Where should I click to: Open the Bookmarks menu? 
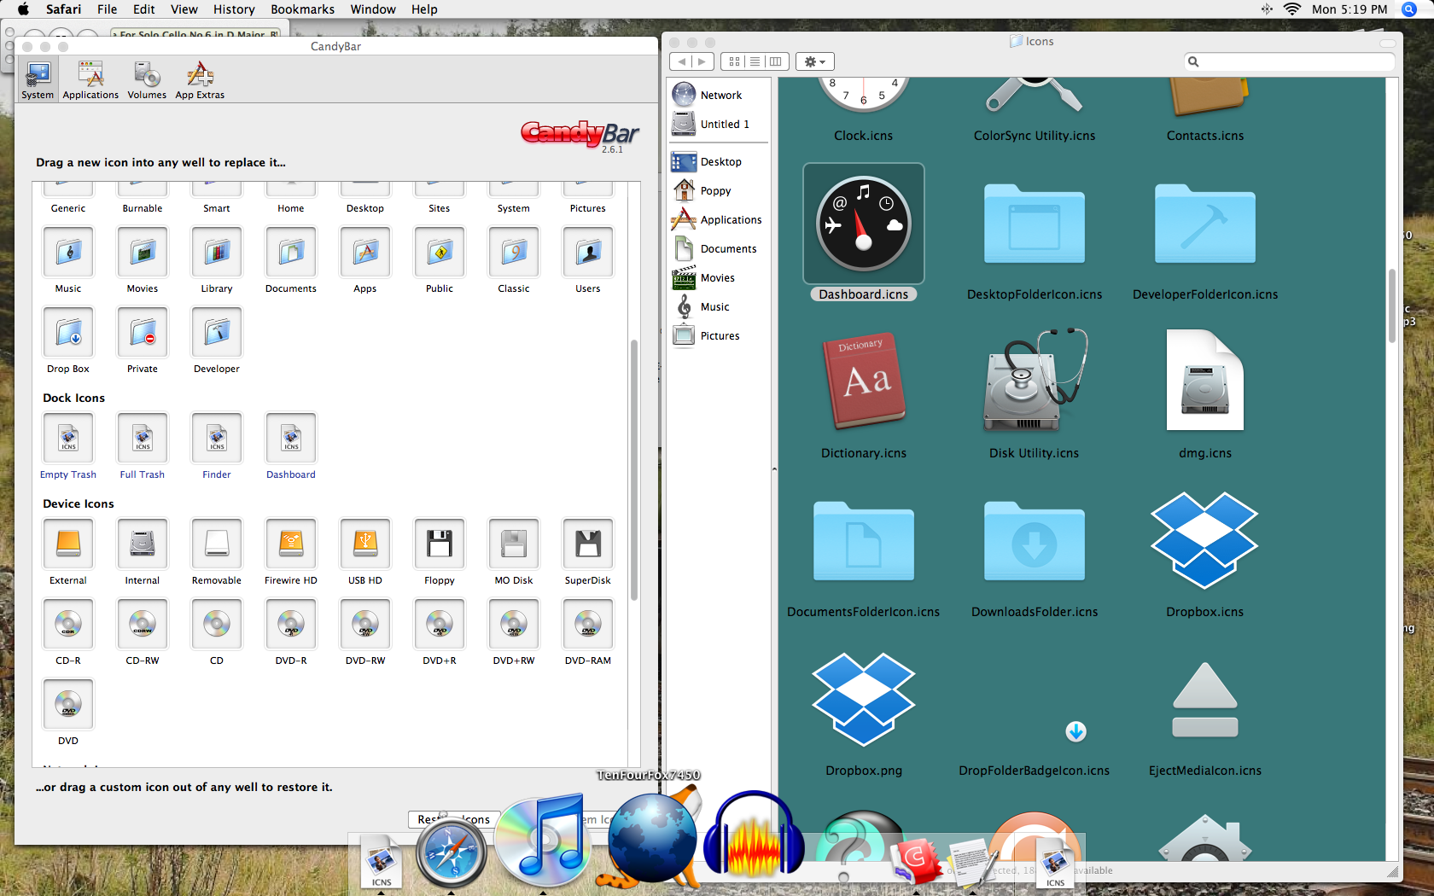[x=303, y=9]
